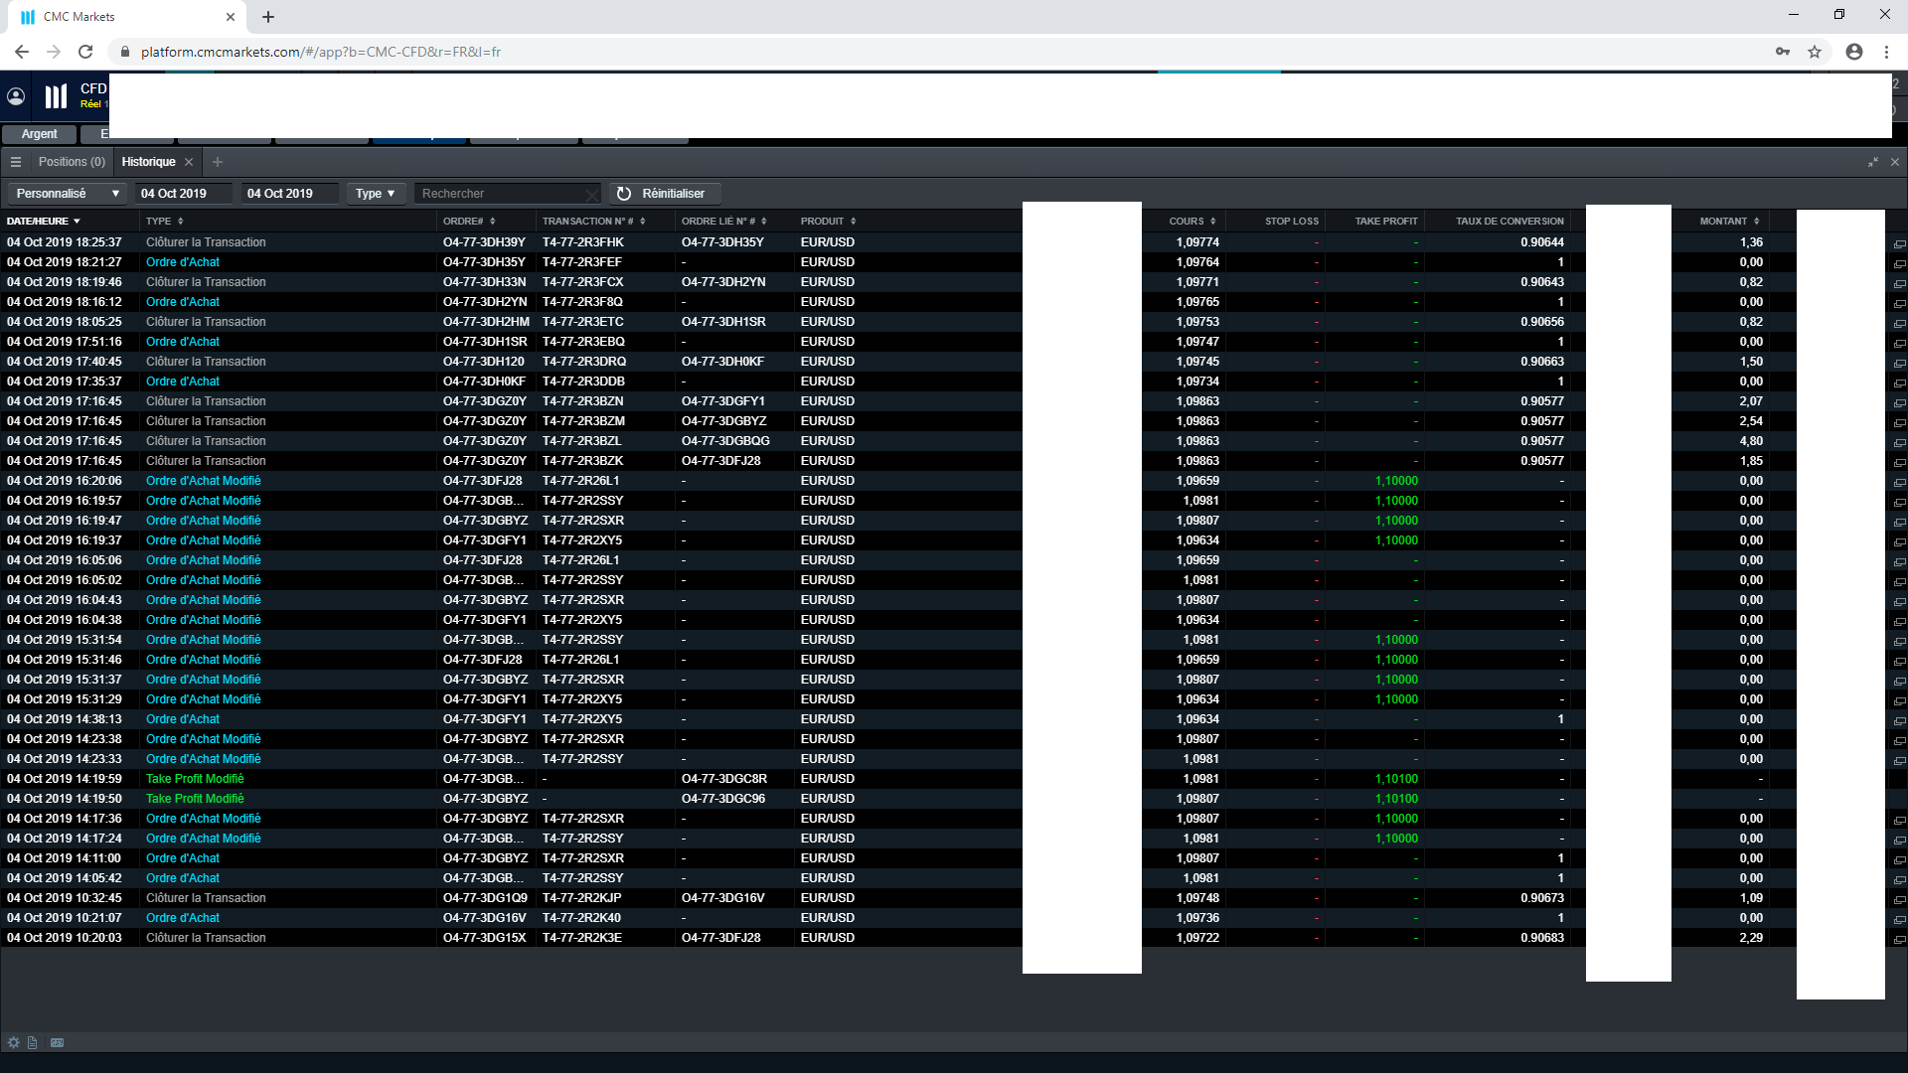
Task: Close the Historique tab
Action: [x=189, y=162]
